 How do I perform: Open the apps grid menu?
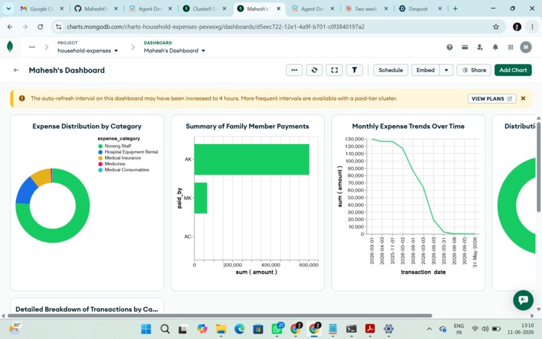click(x=510, y=47)
